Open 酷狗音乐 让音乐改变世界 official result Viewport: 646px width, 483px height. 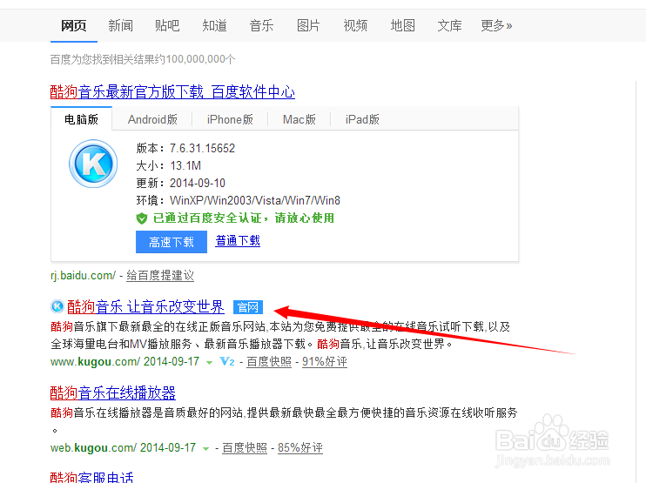pyautogui.click(x=146, y=306)
